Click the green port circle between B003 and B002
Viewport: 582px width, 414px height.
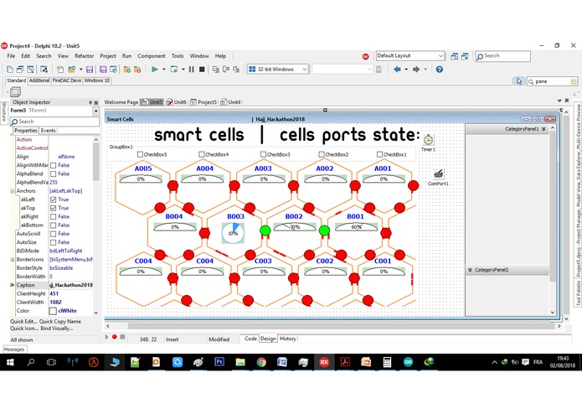pos(265,230)
